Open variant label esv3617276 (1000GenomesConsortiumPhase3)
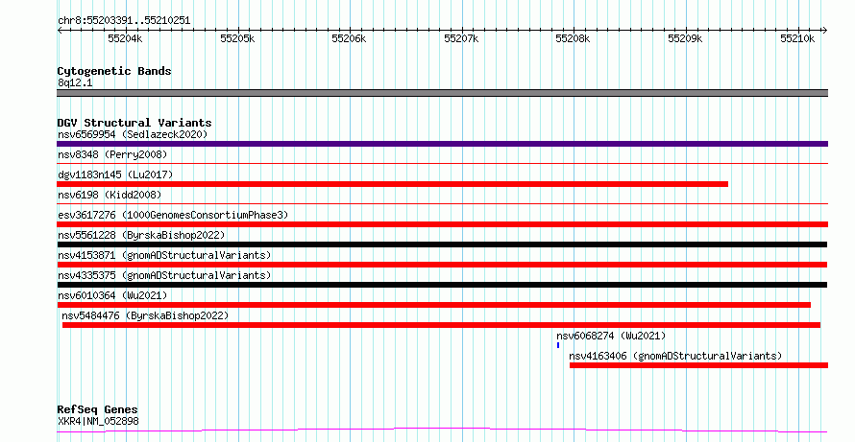Screen dimensions: 855x442 click(x=173, y=215)
